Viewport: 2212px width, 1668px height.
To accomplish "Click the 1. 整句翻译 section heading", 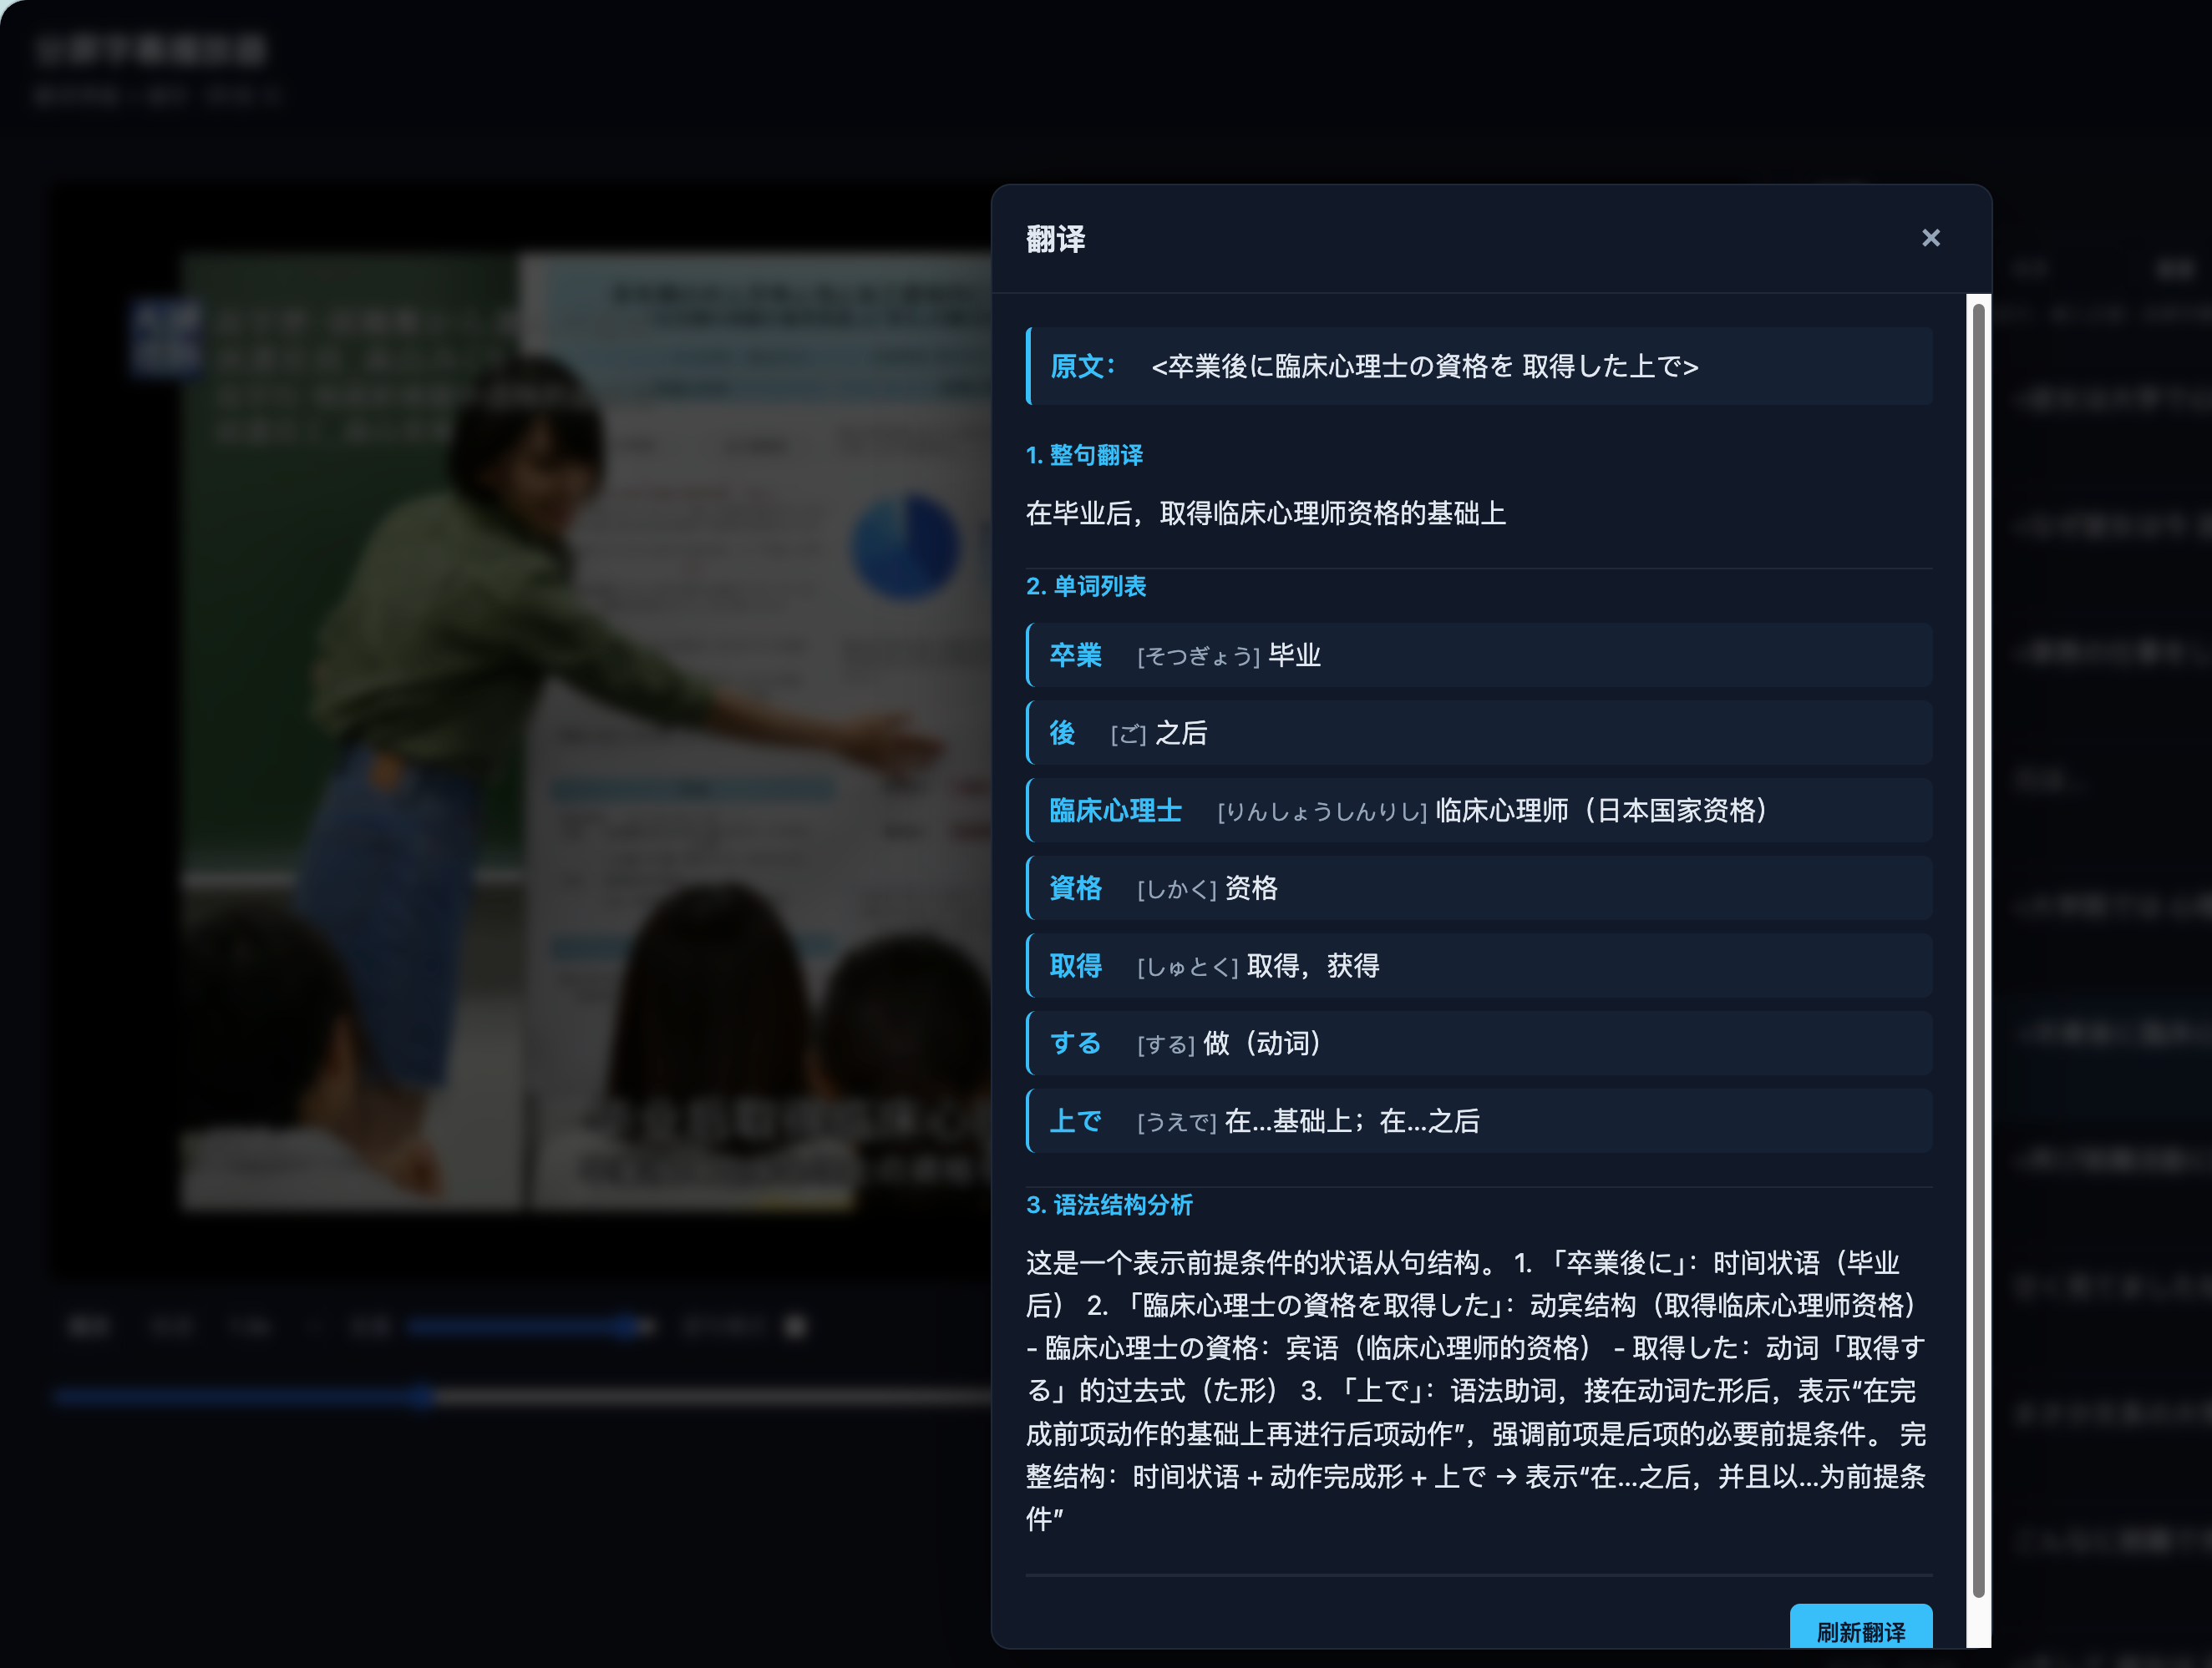I will coord(1084,456).
